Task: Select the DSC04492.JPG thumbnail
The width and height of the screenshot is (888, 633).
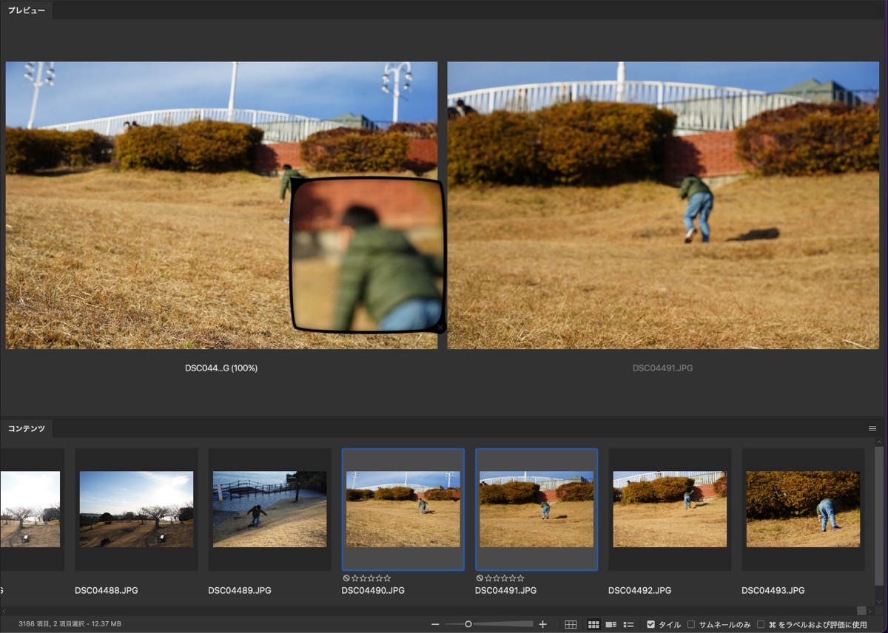Action: pyautogui.click(x=670, y=510)
